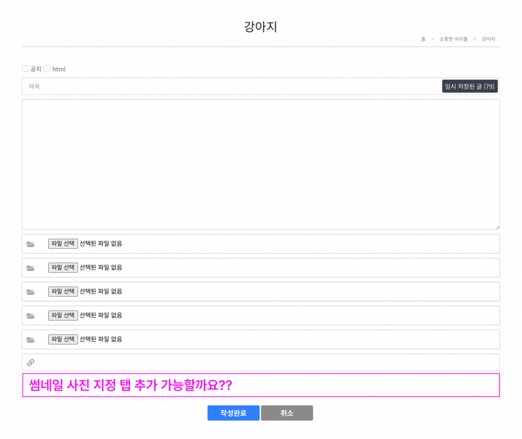
Task: Select the 강아지 breadcrumb item
Action: [x=488, y=39]
